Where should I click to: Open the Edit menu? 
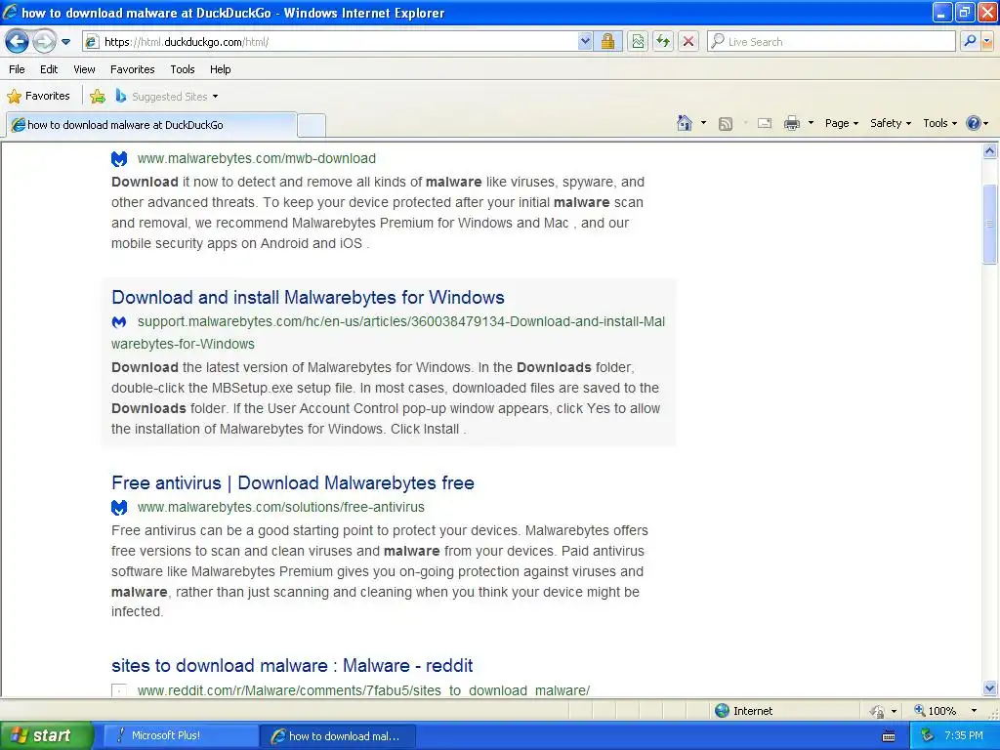pyautogui.click(x=49, y=69)
